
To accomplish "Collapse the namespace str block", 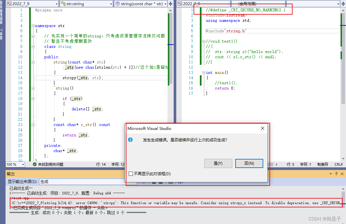I will pos(33,26).
